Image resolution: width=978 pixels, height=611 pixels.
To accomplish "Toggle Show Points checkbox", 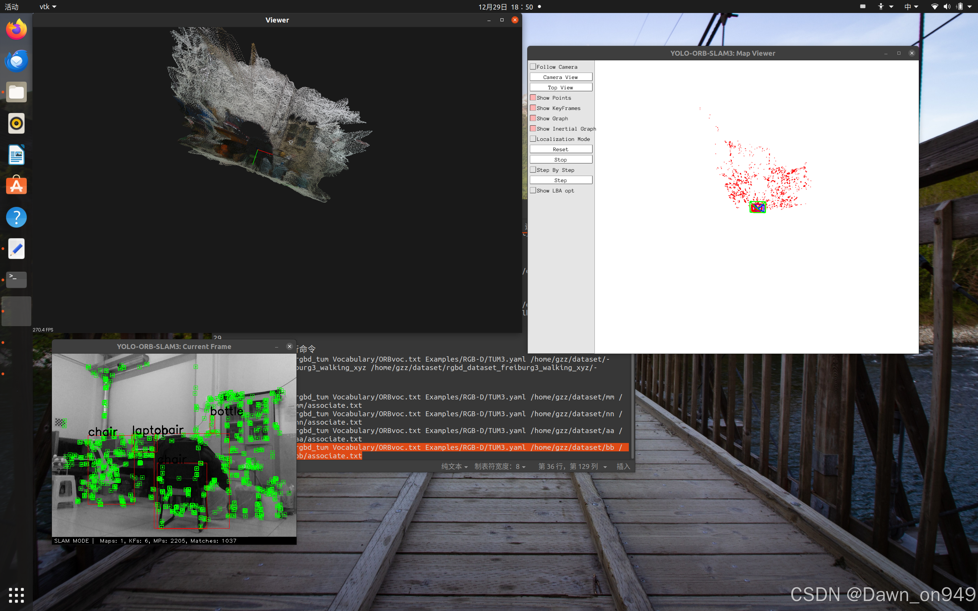I will [533, 98].
